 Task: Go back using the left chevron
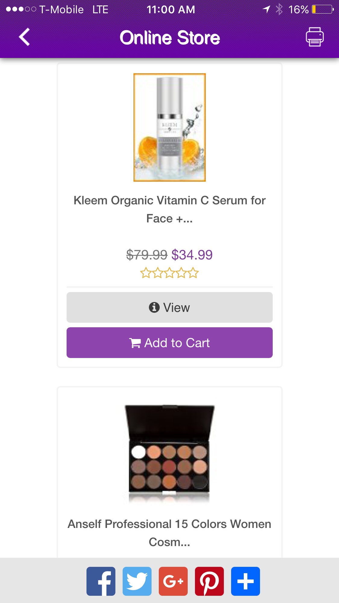click(x=24, y=37)
